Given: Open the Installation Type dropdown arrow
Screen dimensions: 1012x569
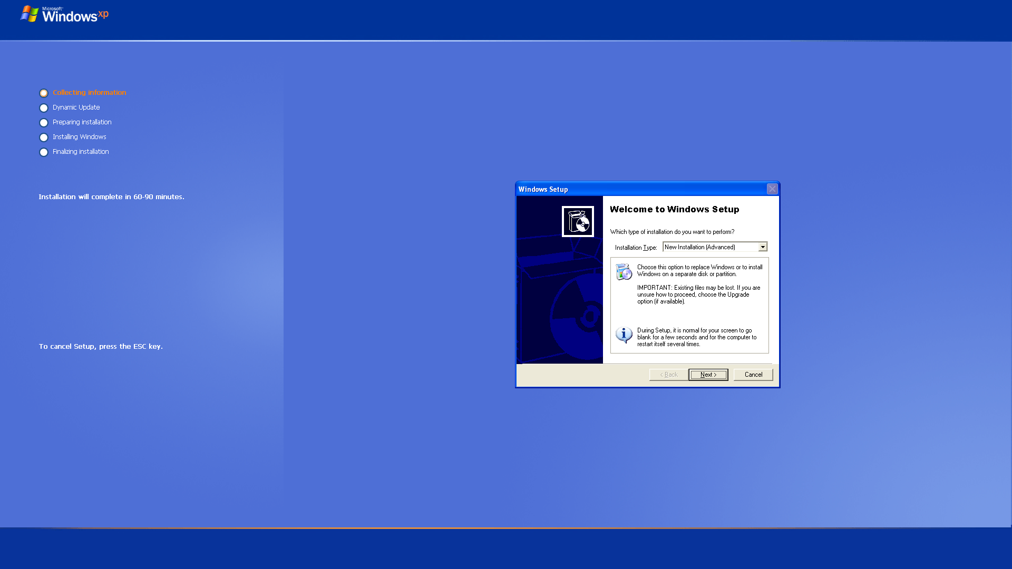Looking at the screenshot, I should pyautogui.click(x=763, y=247).
